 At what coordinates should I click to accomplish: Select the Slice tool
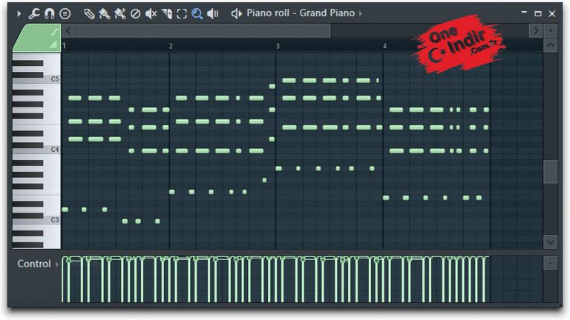pos(167,14)
